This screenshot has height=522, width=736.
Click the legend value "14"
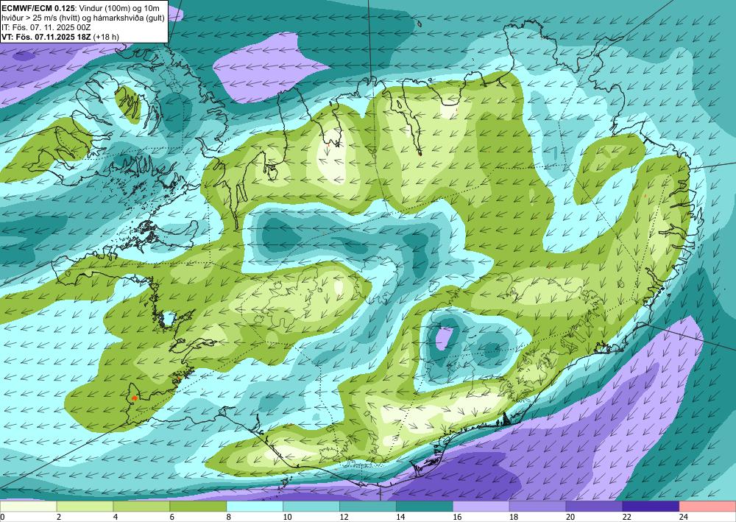pyautogui.click(x=400, y=518)
